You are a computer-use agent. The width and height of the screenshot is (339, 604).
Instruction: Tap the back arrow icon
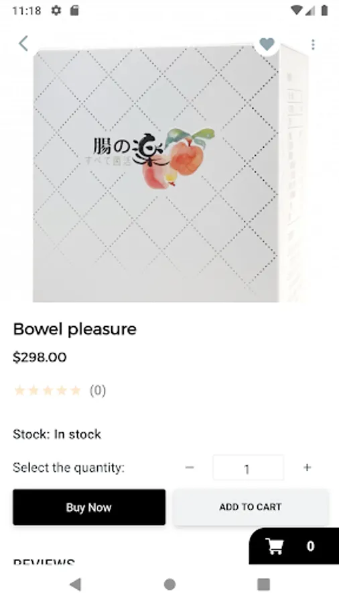[23, 43]
